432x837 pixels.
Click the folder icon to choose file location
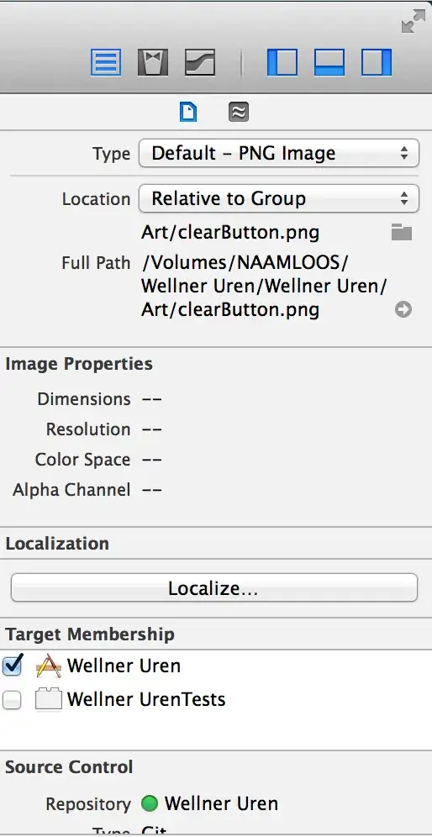pos(402,232)
